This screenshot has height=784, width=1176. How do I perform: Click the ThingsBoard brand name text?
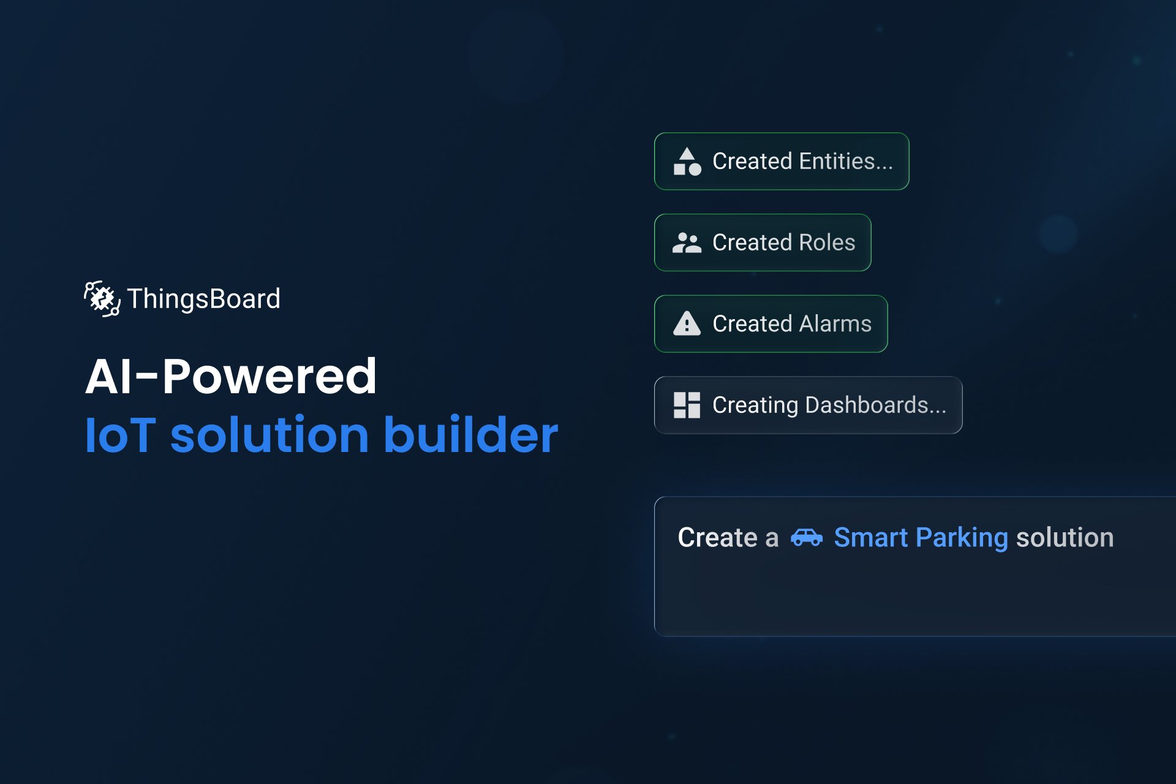pyautogui.click(x=203, y=299)
